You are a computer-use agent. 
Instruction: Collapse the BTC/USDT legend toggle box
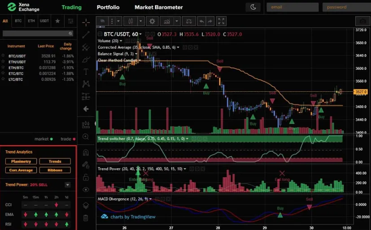click(100, 34)
